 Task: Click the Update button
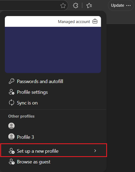coord(118,5)
